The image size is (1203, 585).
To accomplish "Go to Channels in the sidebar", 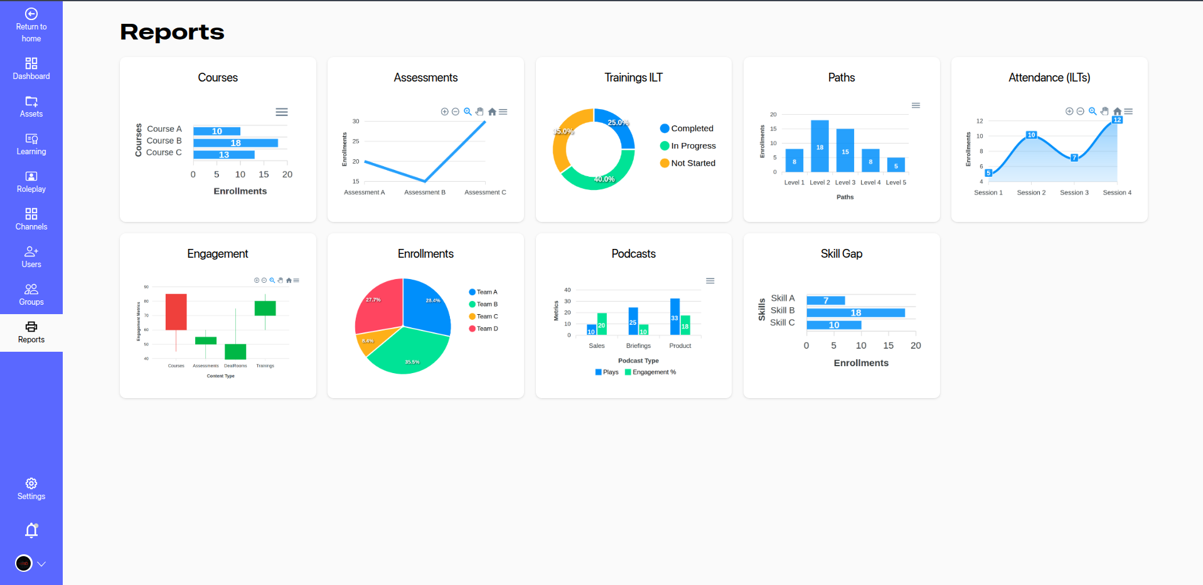I will coord(31,219).
